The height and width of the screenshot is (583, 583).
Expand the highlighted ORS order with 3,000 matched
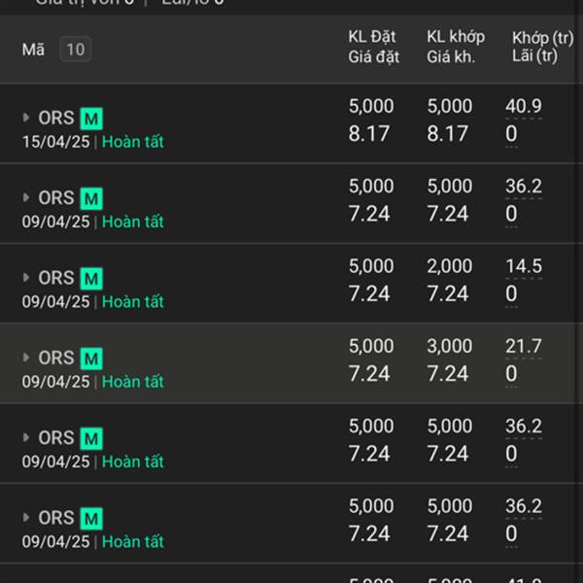[x=26, y=358]
